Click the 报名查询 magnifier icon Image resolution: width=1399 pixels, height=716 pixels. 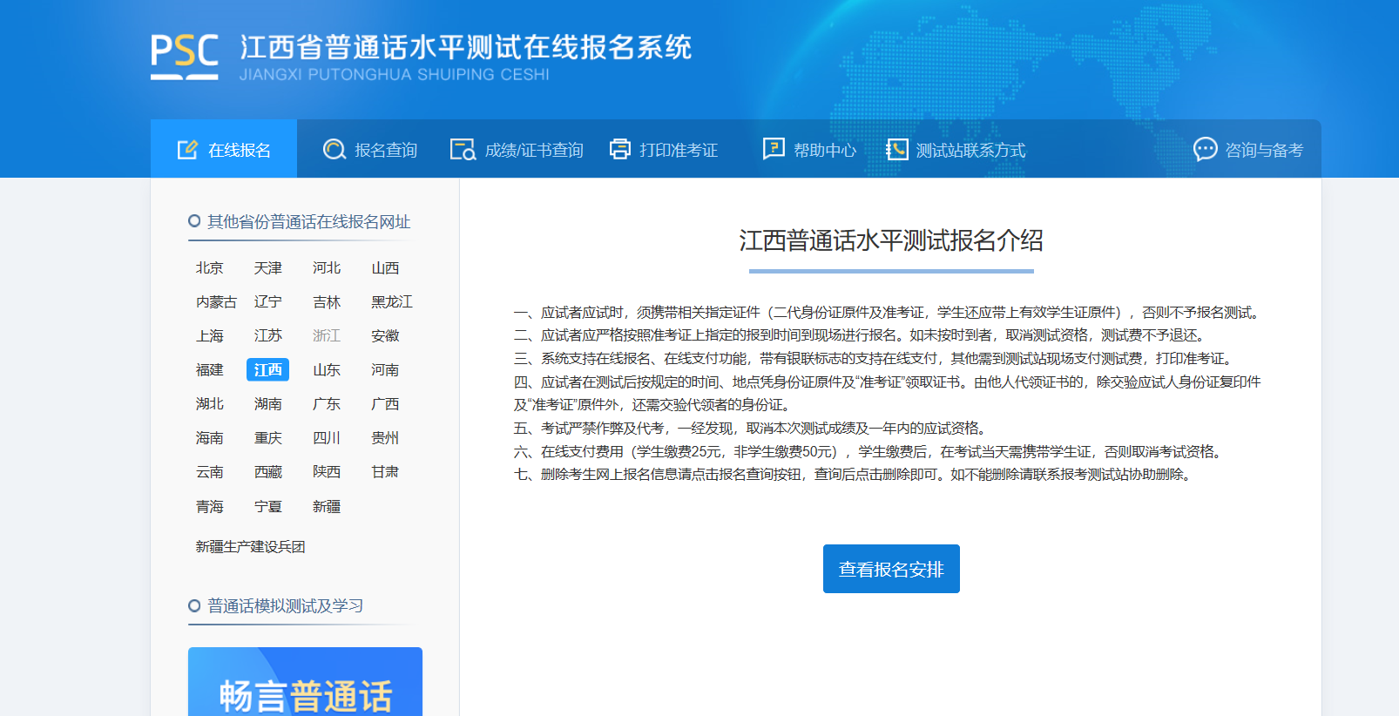click(334, 150)
